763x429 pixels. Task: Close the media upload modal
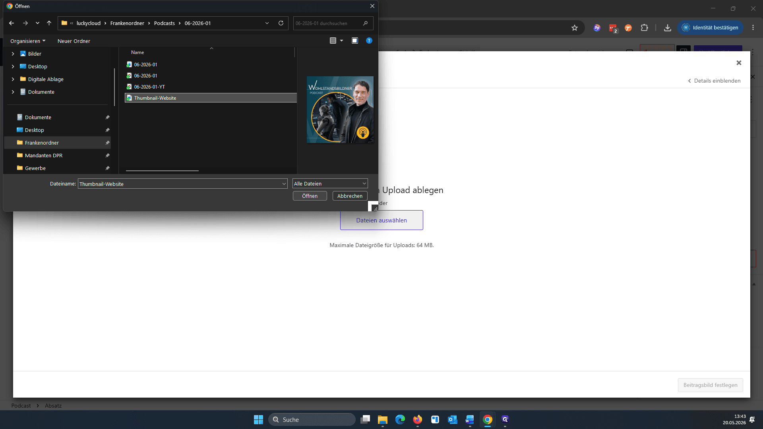pos(739,63)
